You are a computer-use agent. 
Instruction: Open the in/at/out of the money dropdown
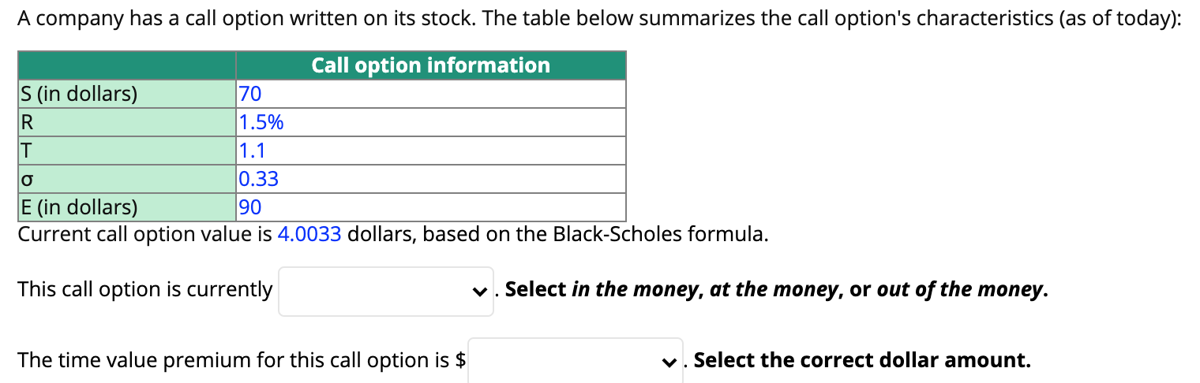click(385, 291)
